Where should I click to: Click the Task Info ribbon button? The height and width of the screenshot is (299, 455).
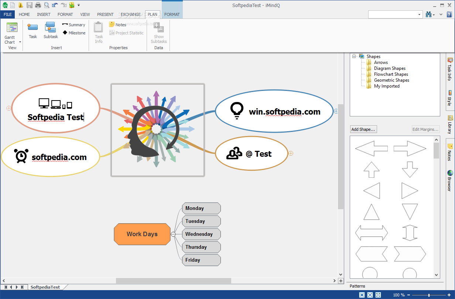click(99, 33)
